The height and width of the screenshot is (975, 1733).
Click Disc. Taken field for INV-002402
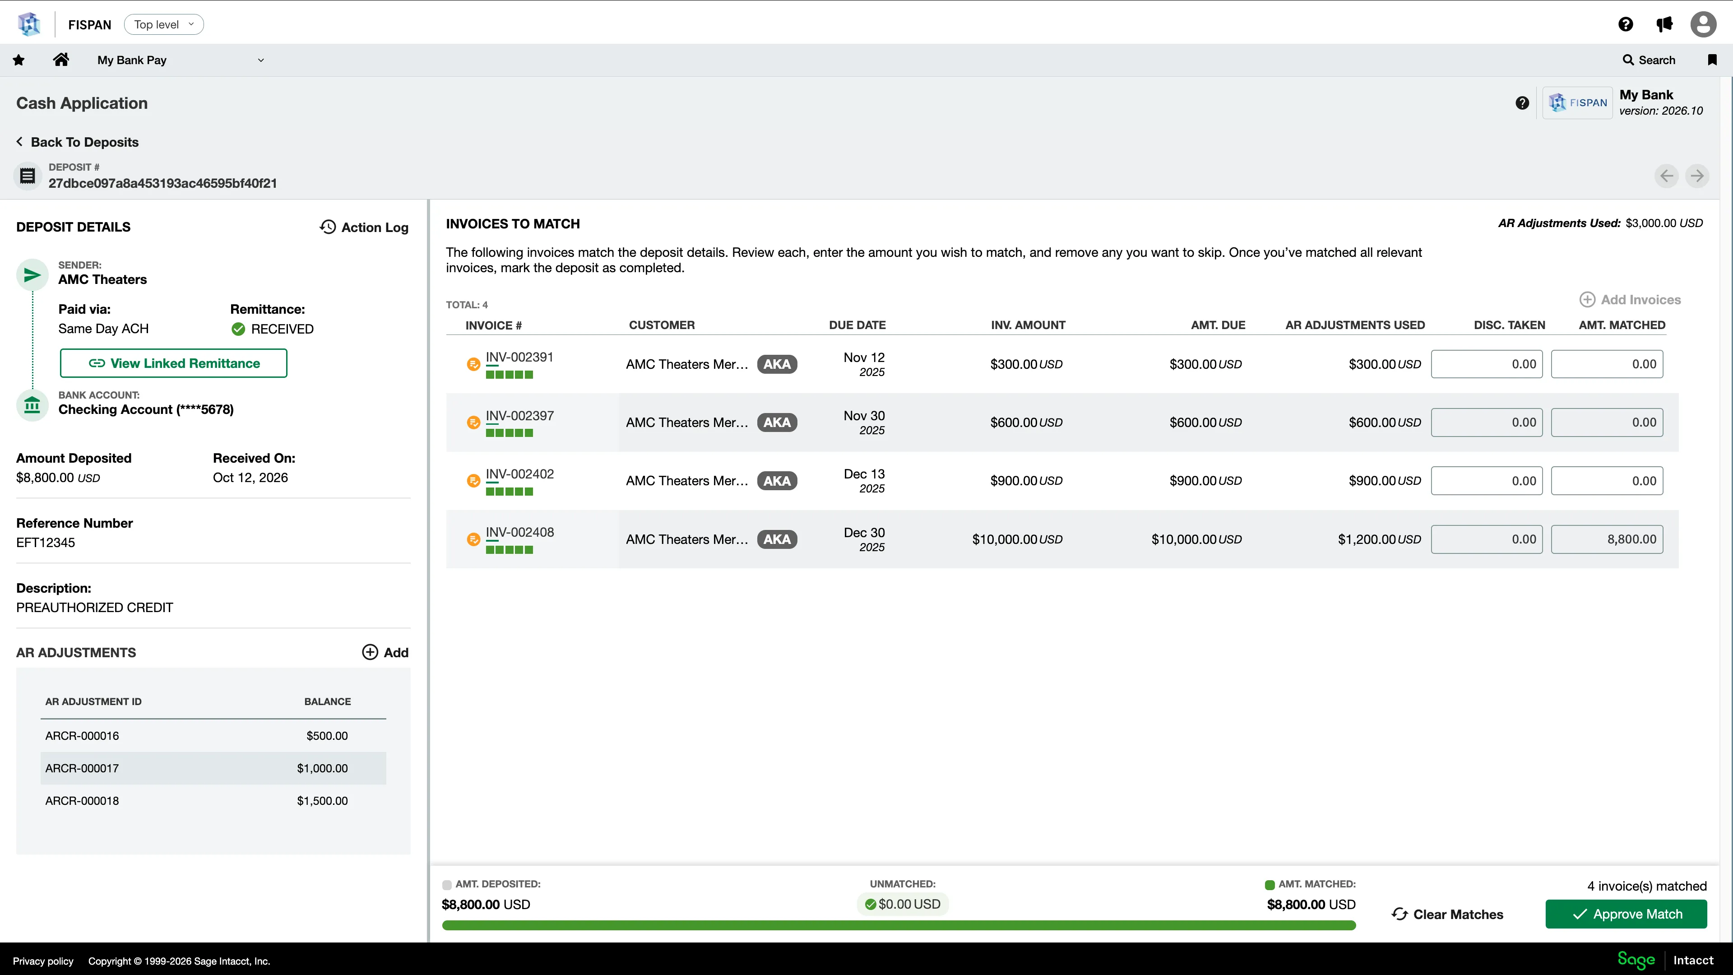point(1487,481)
